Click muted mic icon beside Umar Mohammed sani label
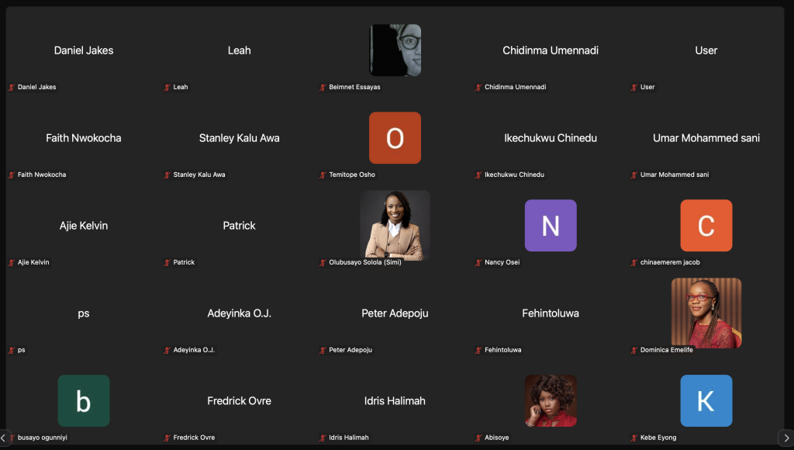This screenshot has height=450, width=794. tap(635, 175)
